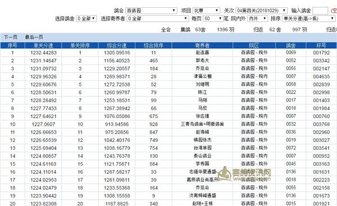Click the 寄养者 column header
Viewport: 337px width, 206px height.
202,45
